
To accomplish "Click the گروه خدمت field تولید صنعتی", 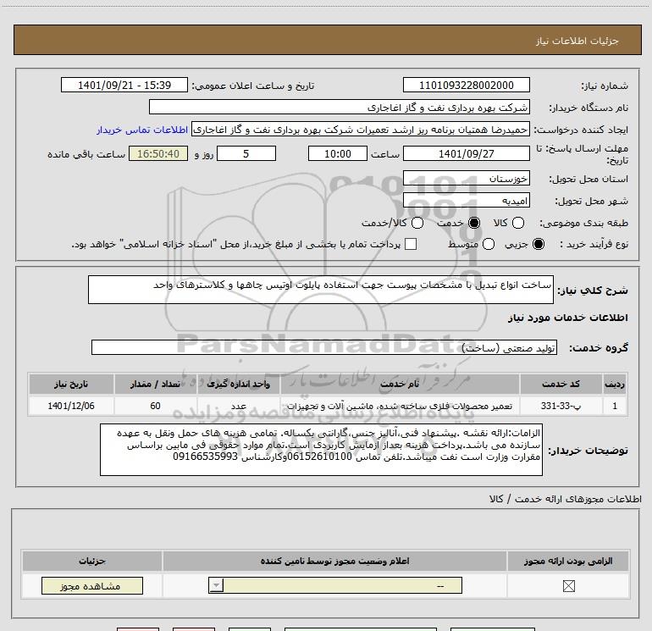I will (x=324, y=347).
